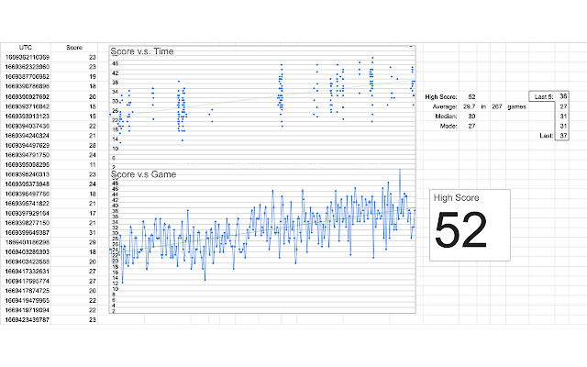The image size is (587, 367).
Task: Select the 'High Score:' label cell
Action: (x=441, y=97)
